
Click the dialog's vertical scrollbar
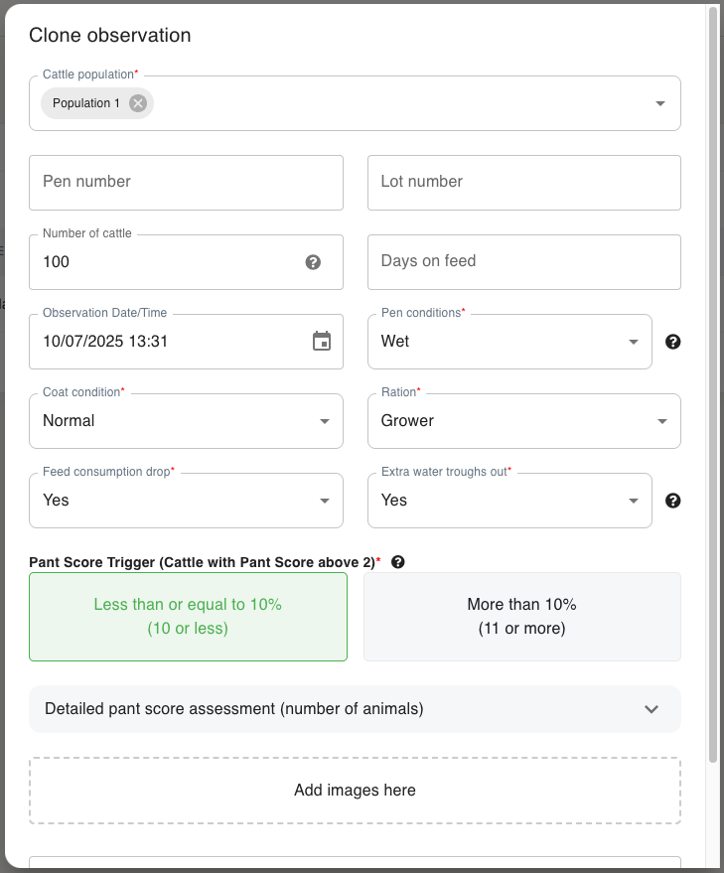[712, 397]
